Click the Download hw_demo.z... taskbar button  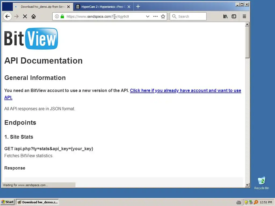click(x=37, y=202)
